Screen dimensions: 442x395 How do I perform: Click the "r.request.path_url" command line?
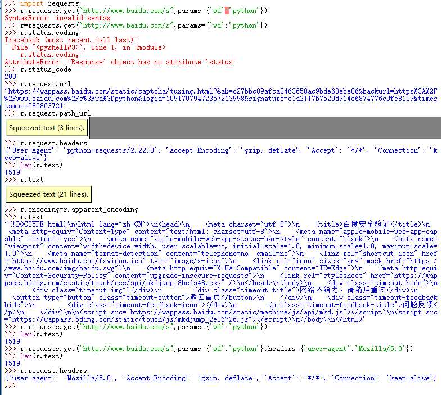tap(56, 114)
